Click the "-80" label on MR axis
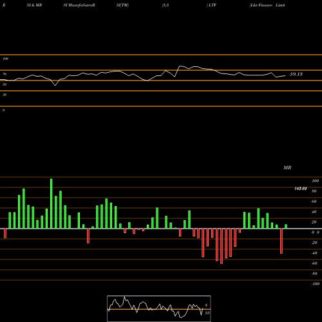Screen dimensions: 322x322 pyautogui.click(x=314, y=274)
